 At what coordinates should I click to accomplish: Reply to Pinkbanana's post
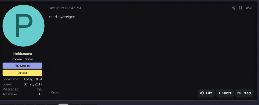244,93
